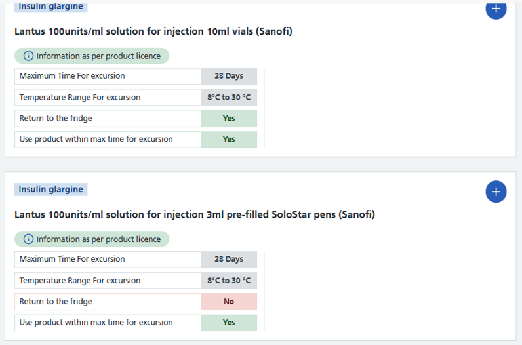Select vials temperature range 8°C to 30 °C
522x345 pixels.
click(x=229, y=97)
